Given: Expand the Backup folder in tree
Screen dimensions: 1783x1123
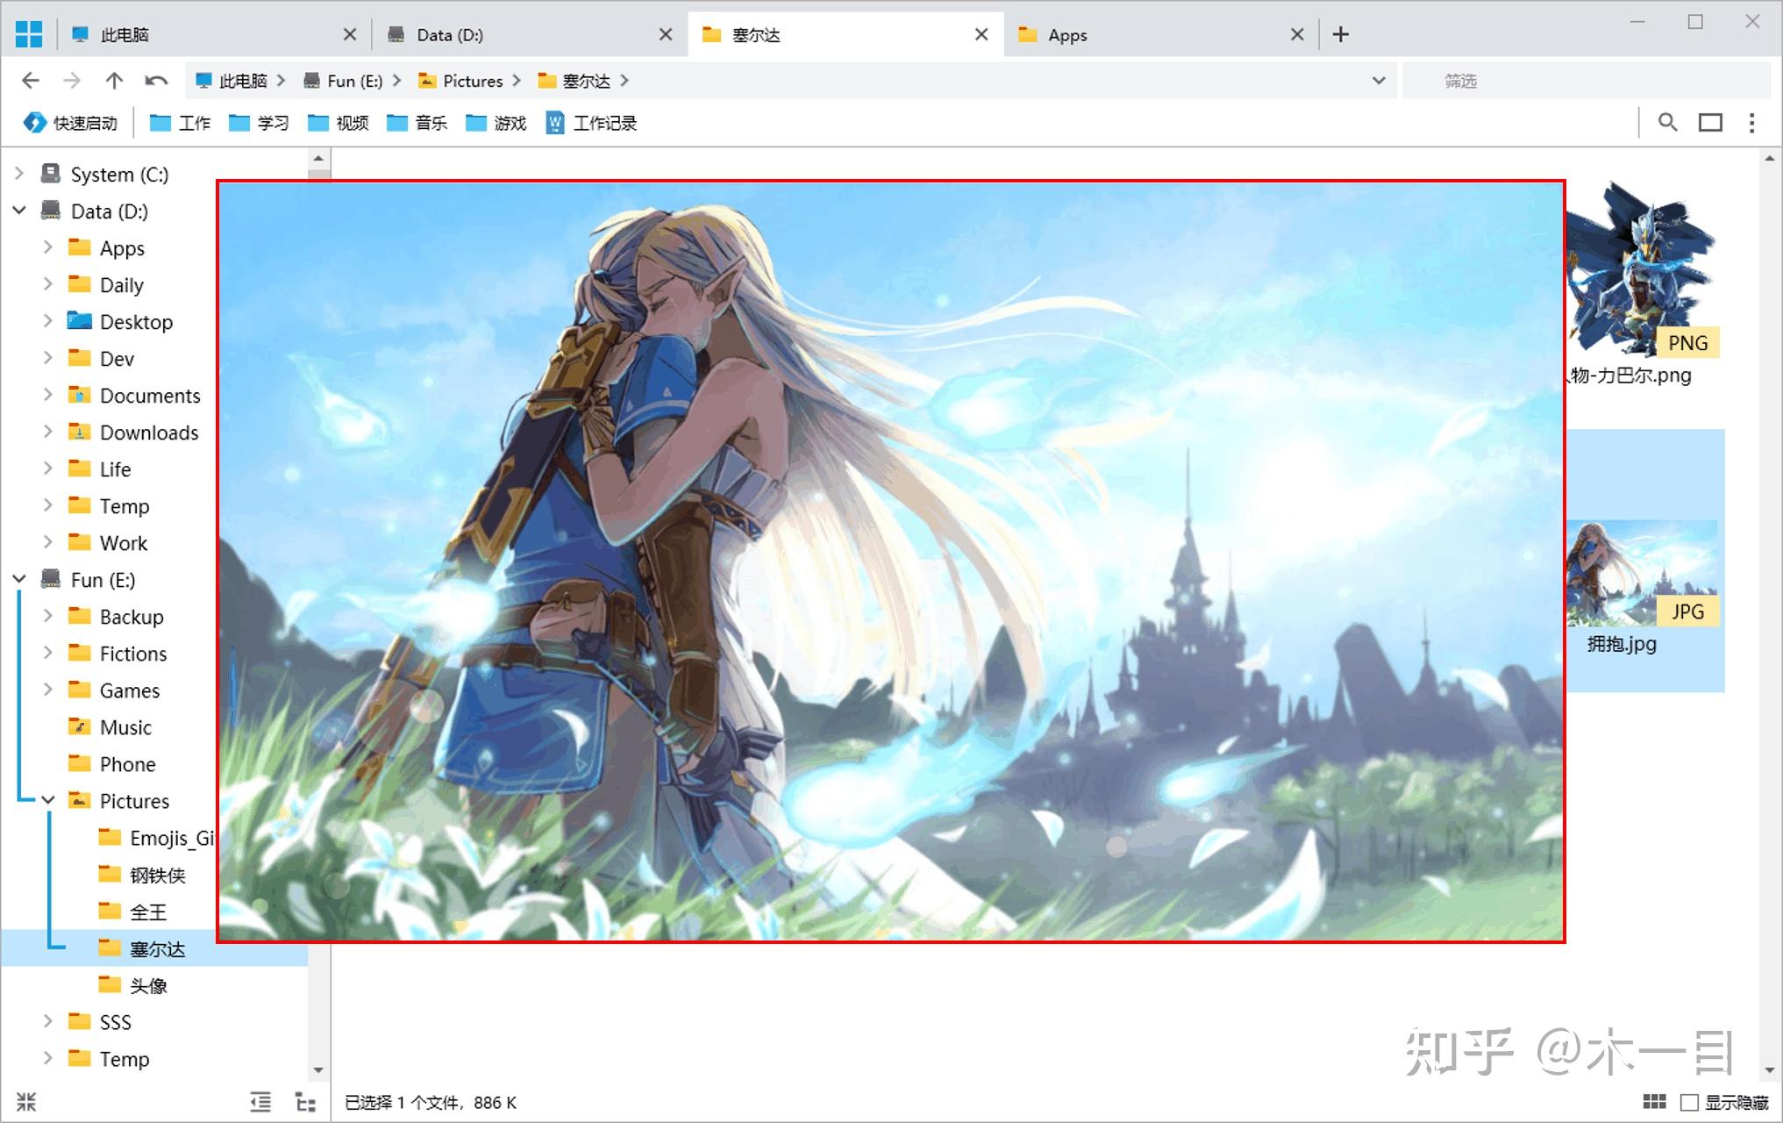Looking at the screenshot, I should coord(48,616).
